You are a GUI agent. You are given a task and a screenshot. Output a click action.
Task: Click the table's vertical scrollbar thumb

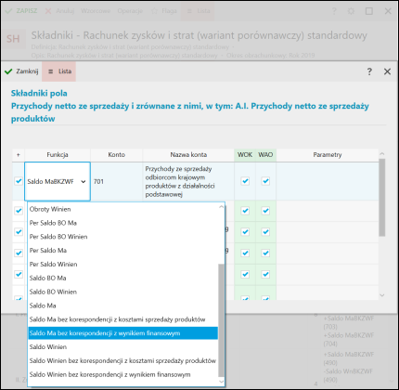pyautogui.click(x=382, y=198)
